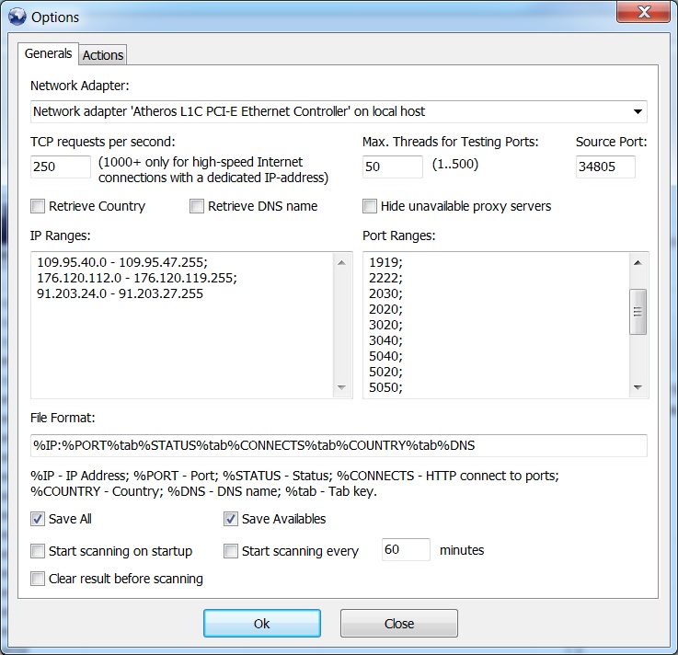Click the scanning interval minutes field

406,549
